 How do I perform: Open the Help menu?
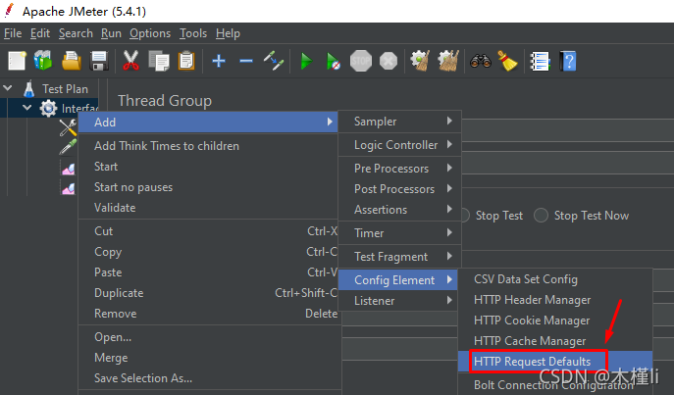click(228, 33)
